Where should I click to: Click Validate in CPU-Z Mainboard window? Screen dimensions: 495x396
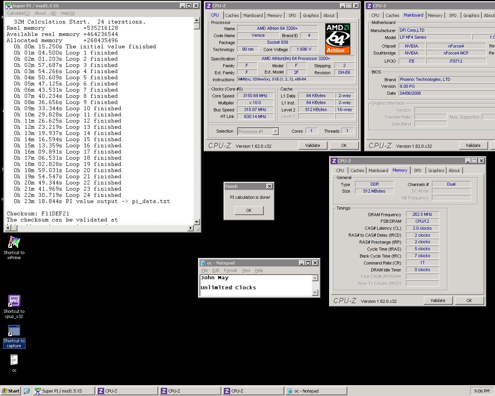click(473, 145)
